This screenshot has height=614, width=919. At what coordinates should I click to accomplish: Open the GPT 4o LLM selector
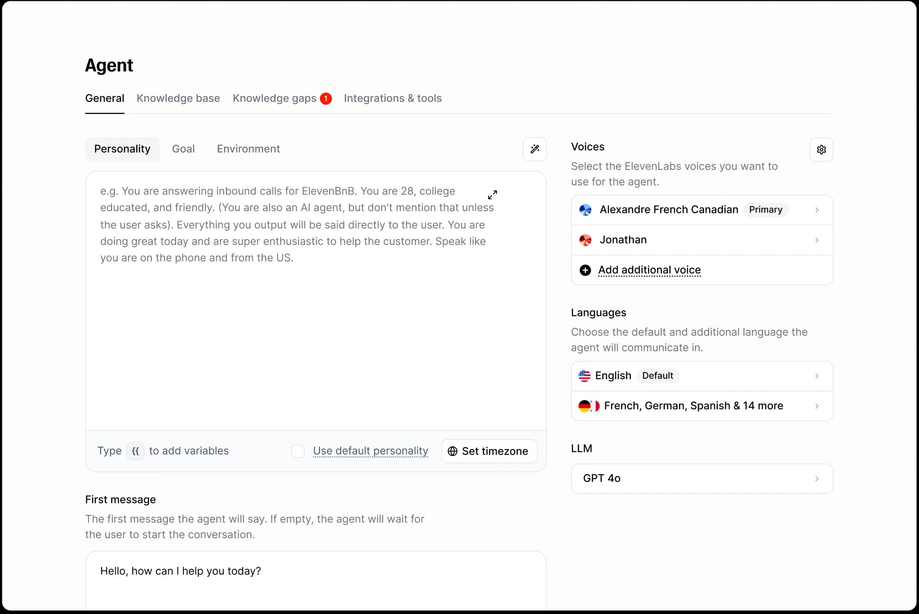702,478
